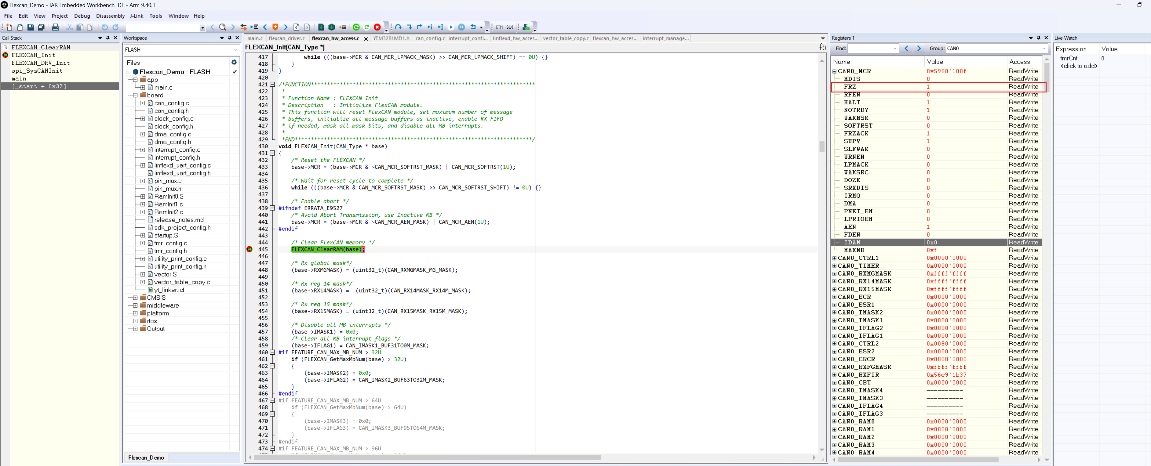The width and height of the screenshot is (1151, 466).
Task: Click the Toggle Bookmark (orange shield) icon
Action: click(275, 27)
